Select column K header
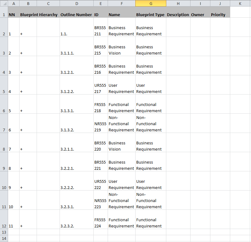This screenshot has width=251, height=242. click(x=240, y=3)
